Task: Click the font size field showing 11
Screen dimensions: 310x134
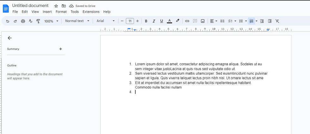Action: tap(130, 21)
